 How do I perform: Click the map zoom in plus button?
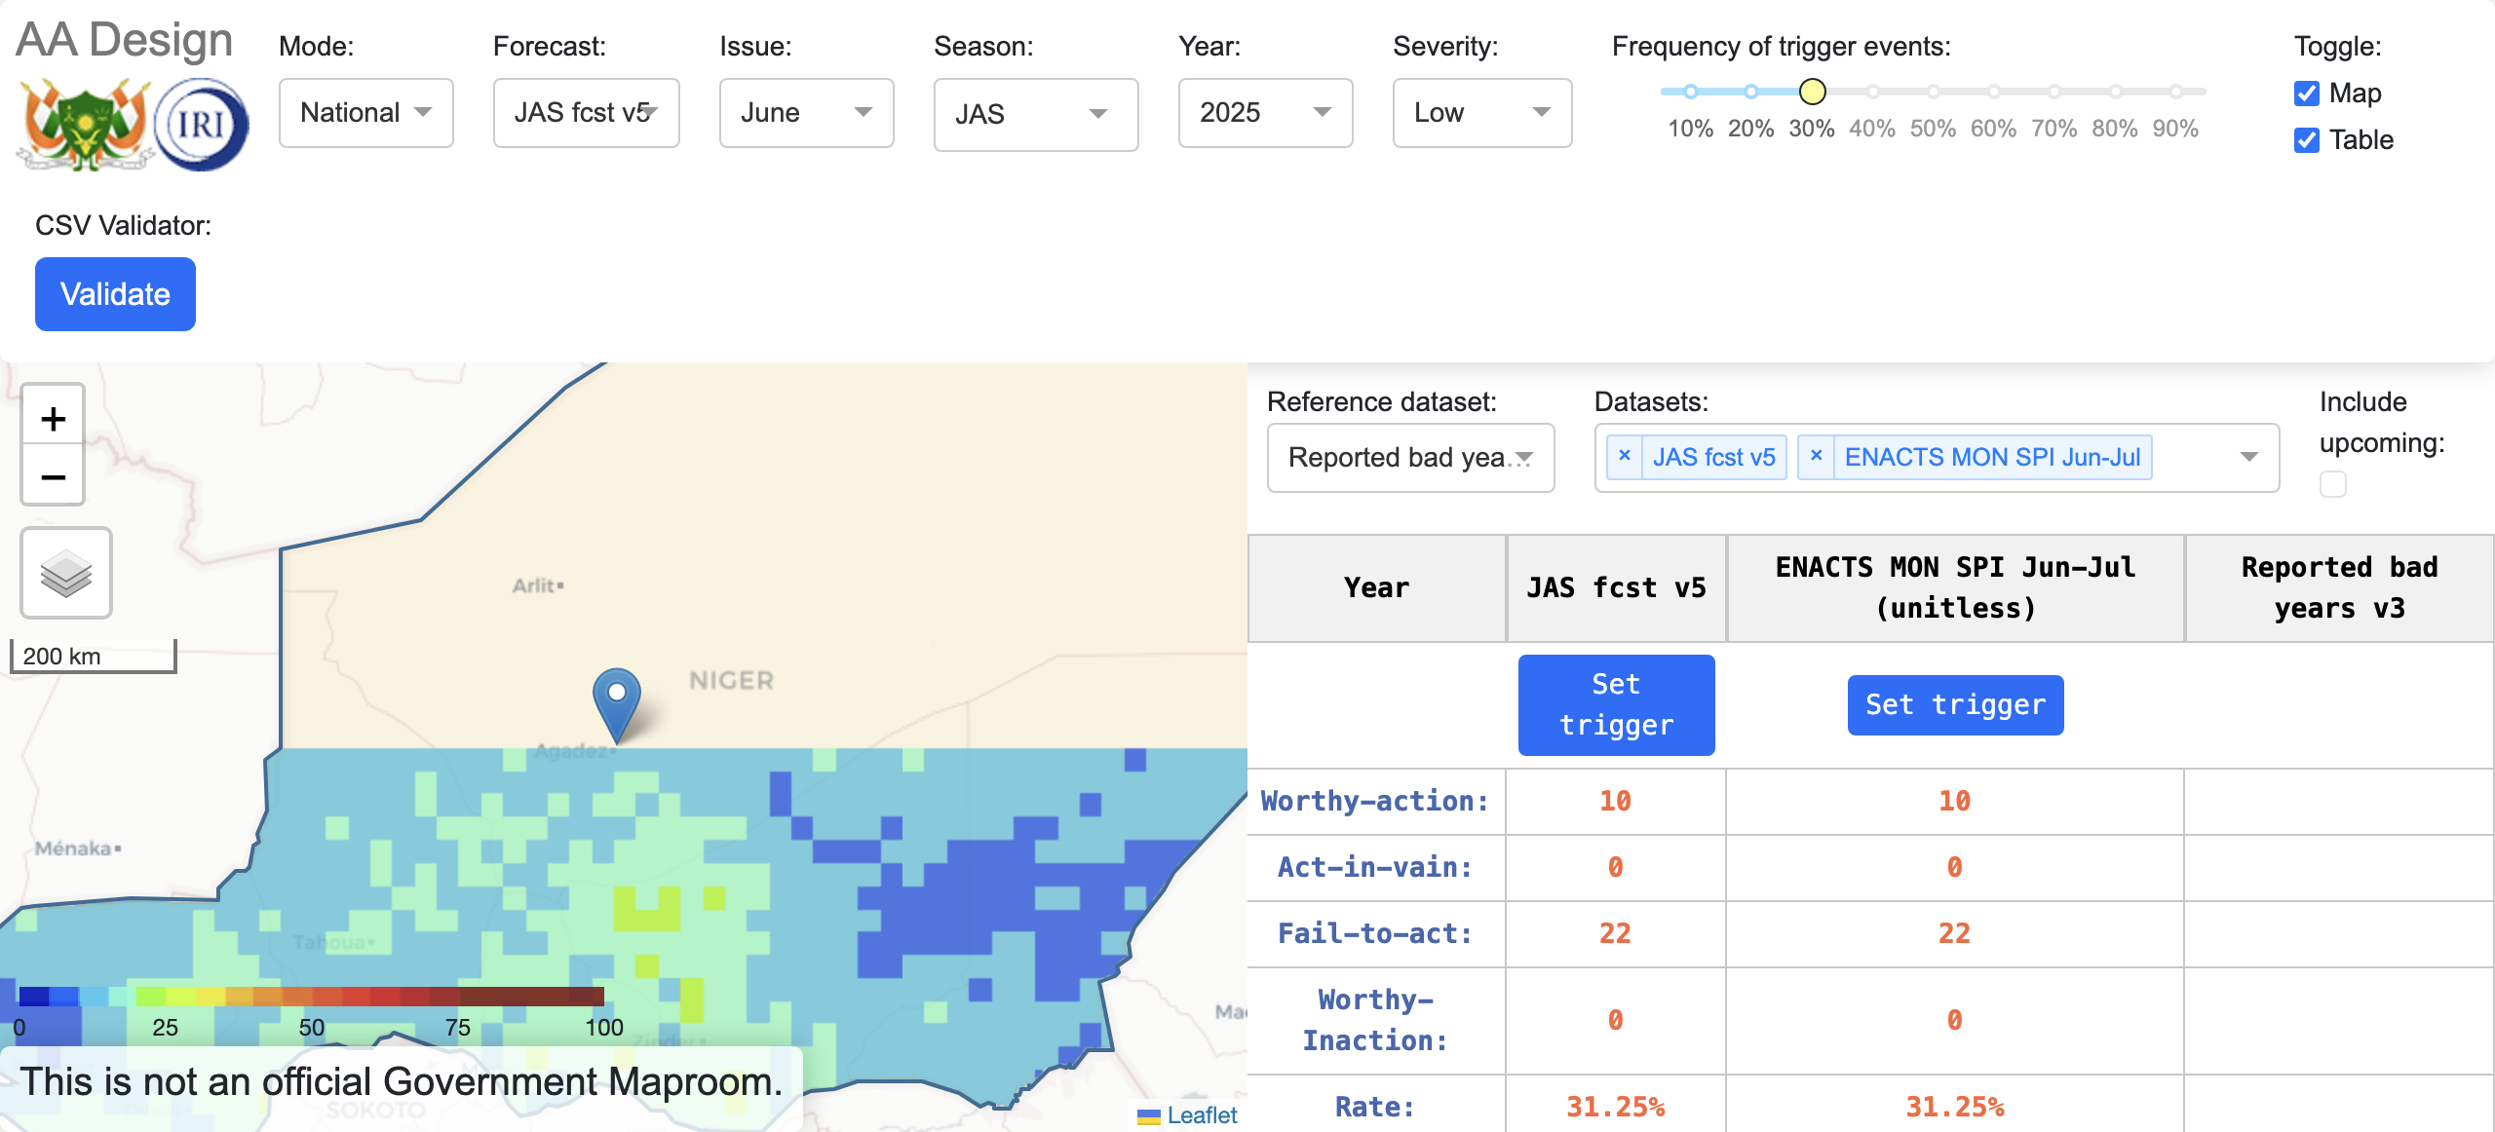tap(54, 419)
